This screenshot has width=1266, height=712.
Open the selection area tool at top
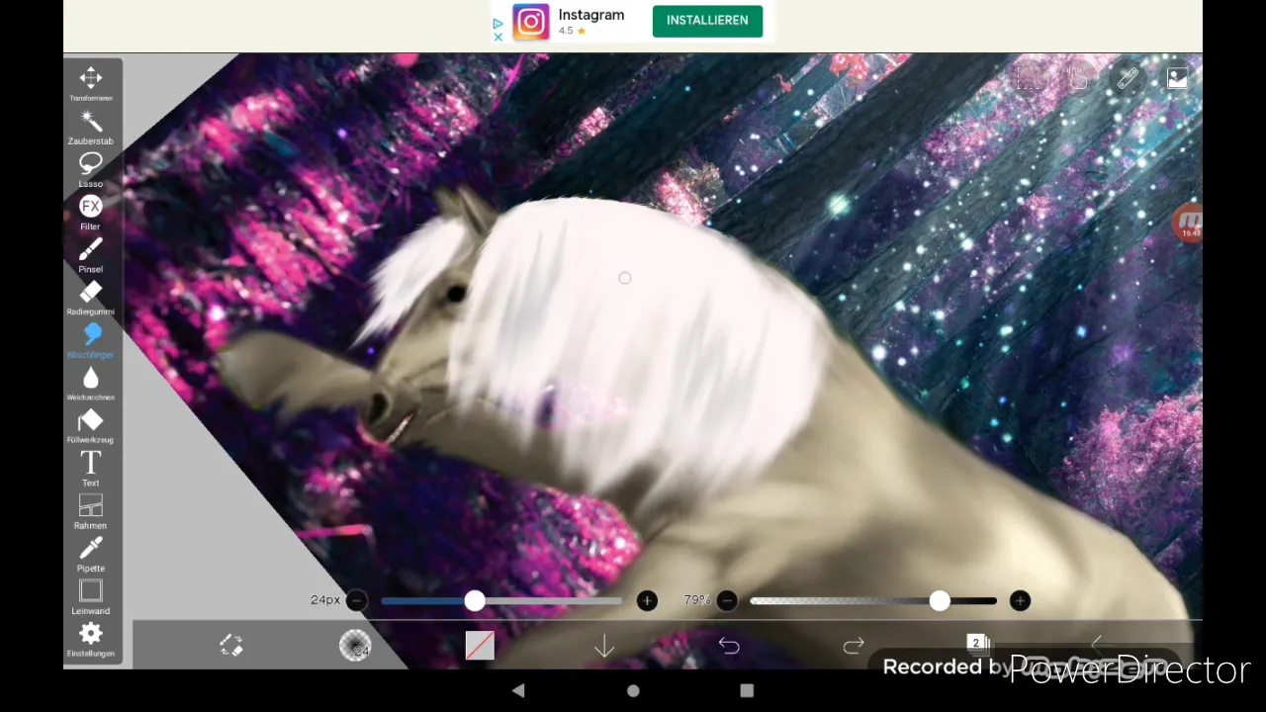pos(1029,79)
